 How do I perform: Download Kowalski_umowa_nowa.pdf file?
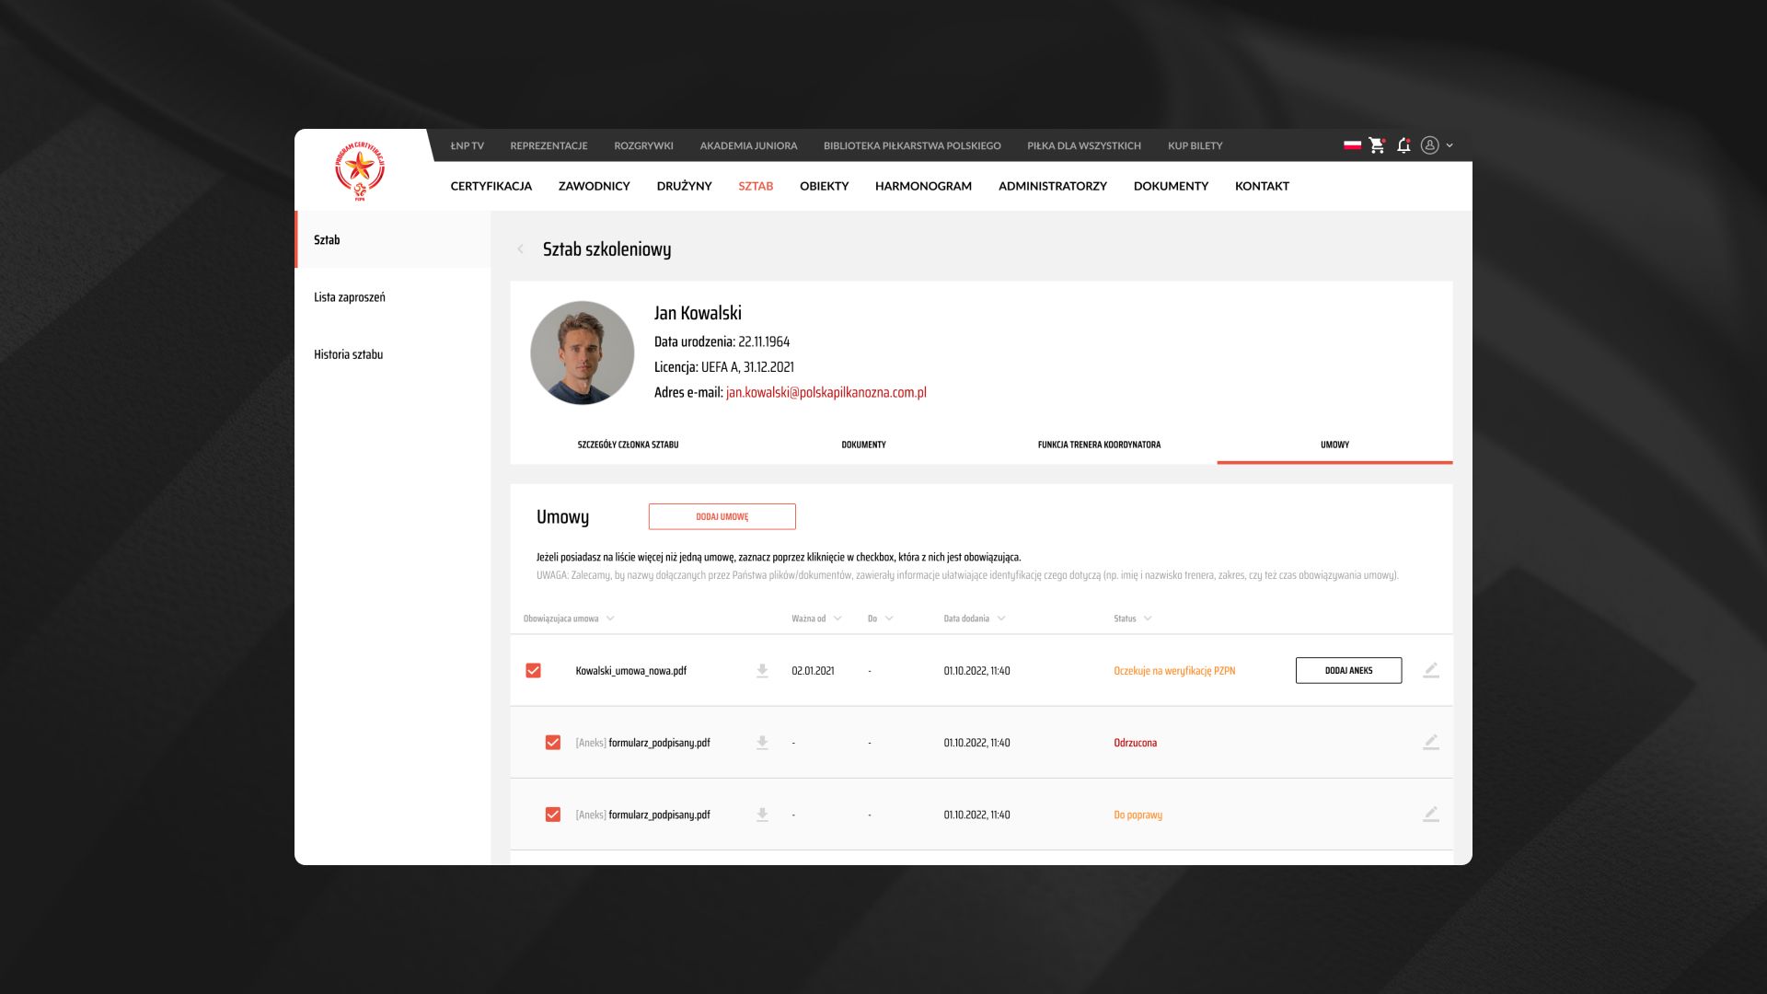[x=762, y=671]
